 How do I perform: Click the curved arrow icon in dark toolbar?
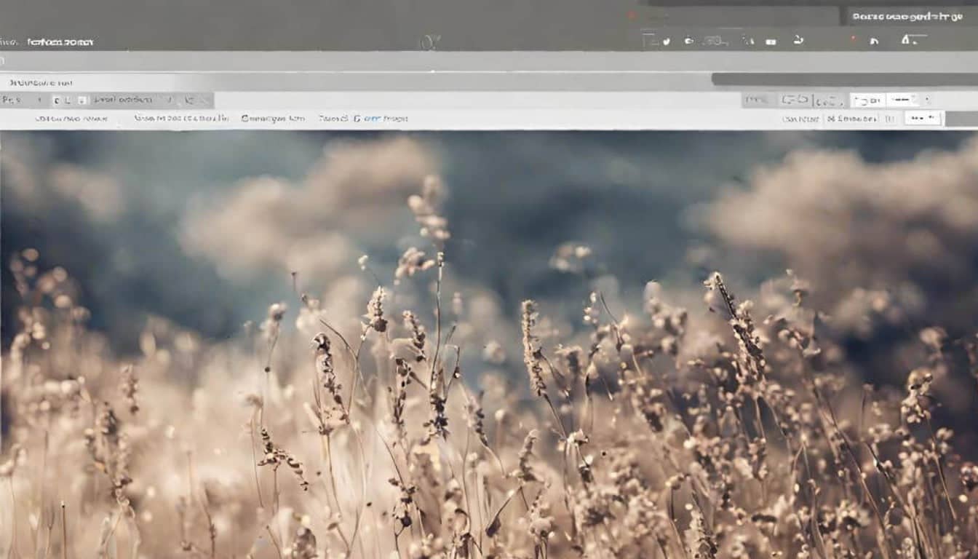tap(798, 40)
